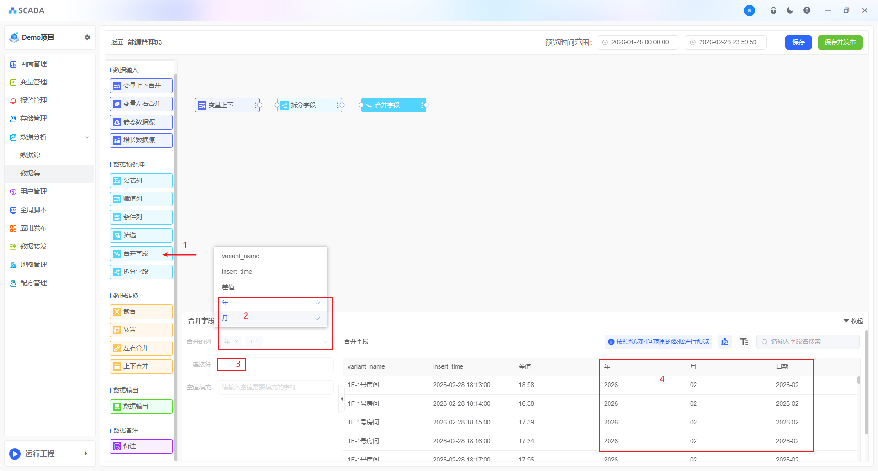Screen dimensions: 878x471
Task: Click the chart preview icon in toolbar
Action: point(724,341)
